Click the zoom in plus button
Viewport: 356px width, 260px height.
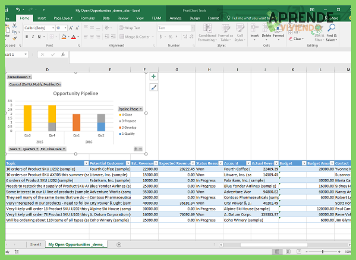[339, 252]
